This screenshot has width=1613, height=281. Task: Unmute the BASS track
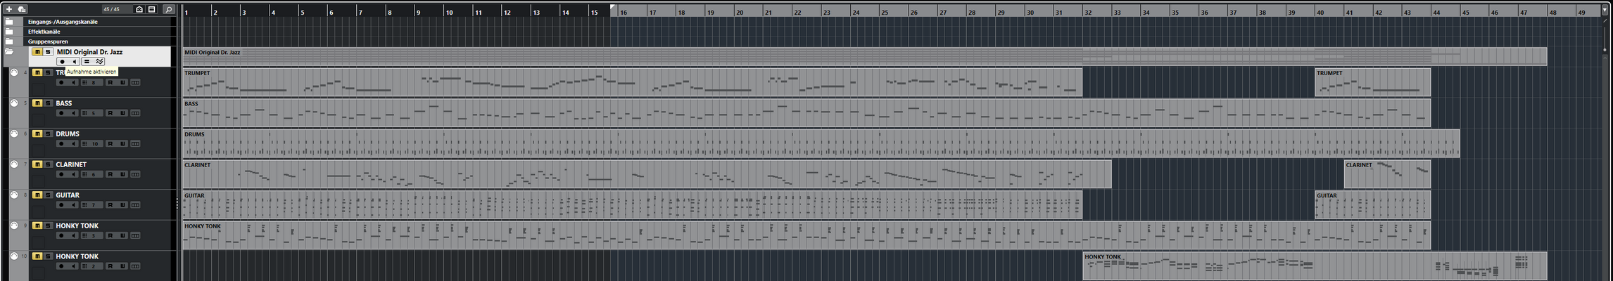(x=37, y=103)
